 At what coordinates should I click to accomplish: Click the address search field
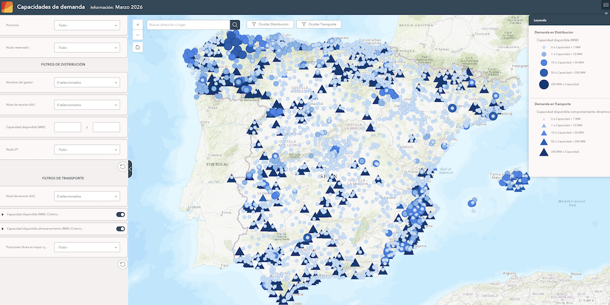pos(188,24)
